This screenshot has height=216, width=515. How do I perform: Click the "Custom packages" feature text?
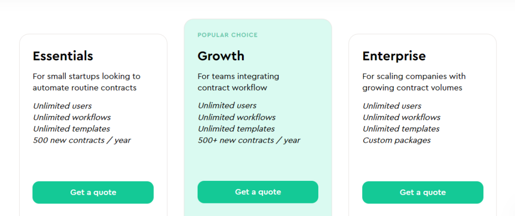(x=396, y=140)
